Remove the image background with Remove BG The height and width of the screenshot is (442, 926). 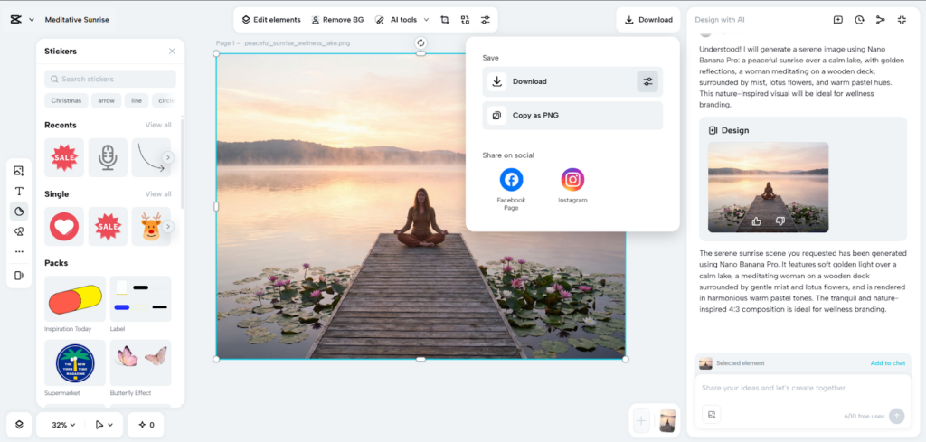click(338, 20)
